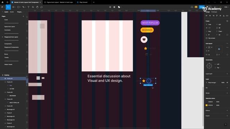
Task: Add an Effect with plus button
Action: pyautogui.click(x=227, y=110)
